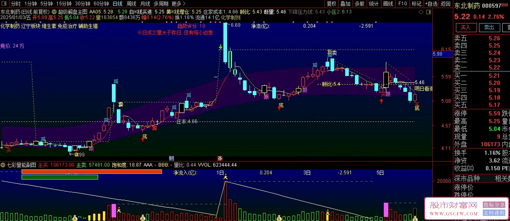Viewport: 510px width, 221px height.
Task: Click the 深市品种 tab
Action: pos(467,178)
